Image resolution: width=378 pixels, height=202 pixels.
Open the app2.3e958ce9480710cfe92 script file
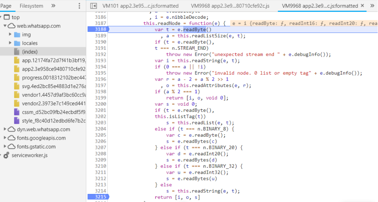pyautogui.click(x=54, y=69)
